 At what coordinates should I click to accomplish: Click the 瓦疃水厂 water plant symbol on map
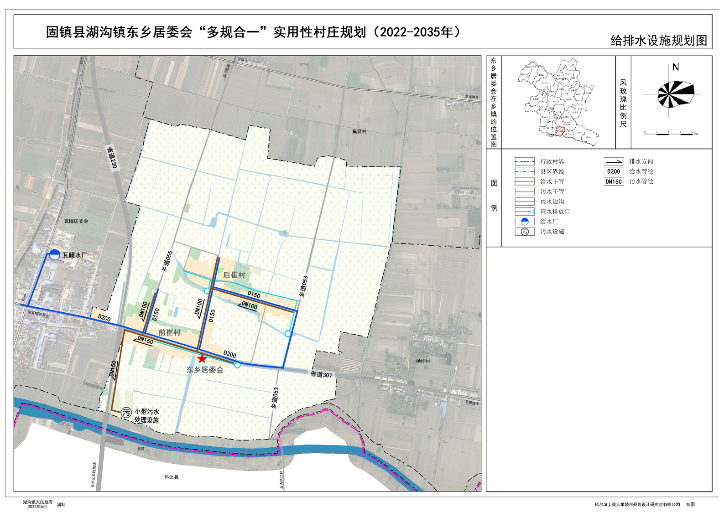click(54, 255)
